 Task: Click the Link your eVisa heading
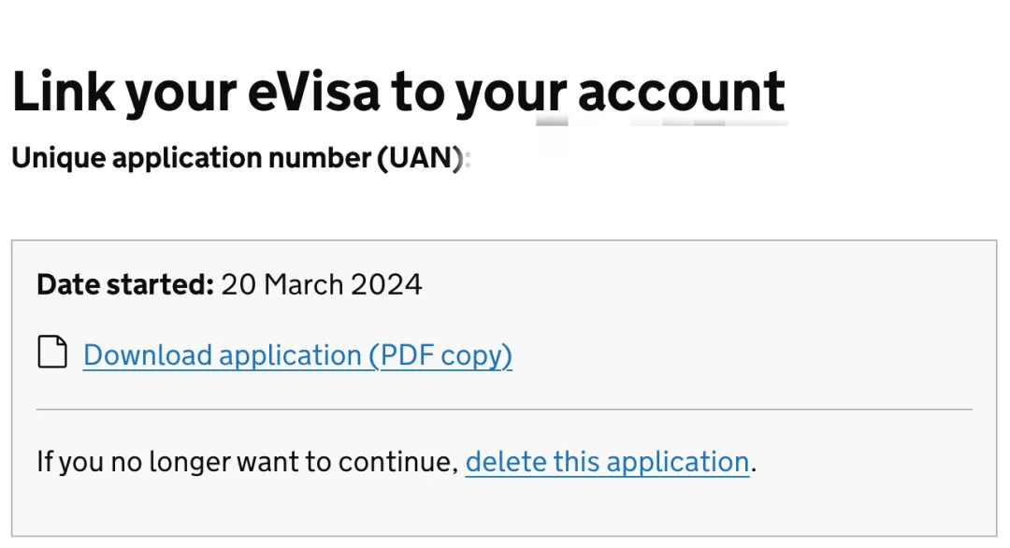pos(398,92)
